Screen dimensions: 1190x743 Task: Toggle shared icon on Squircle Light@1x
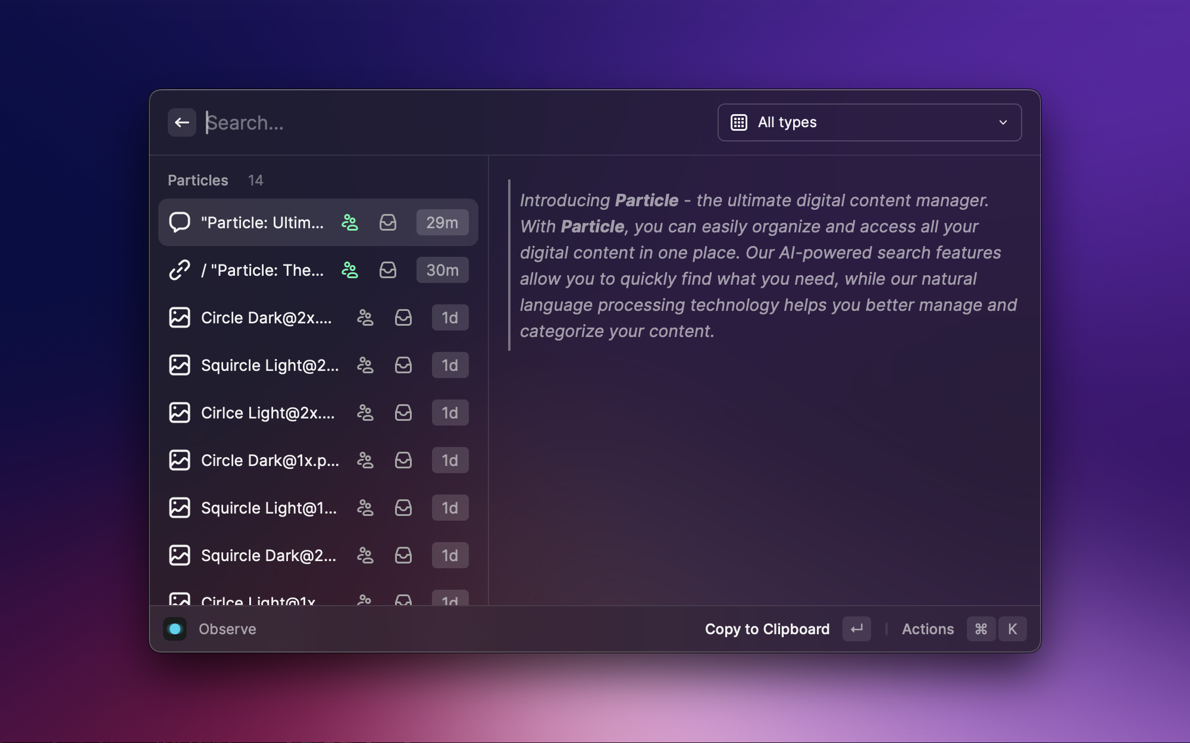click(364, 508)
